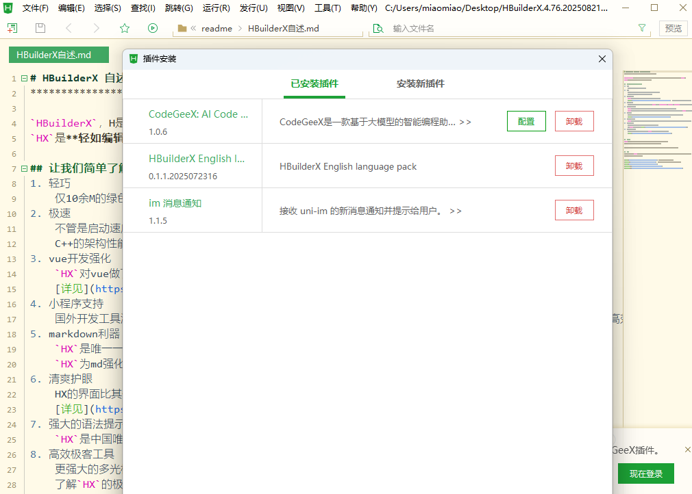This screenshot has height=494, width=692.
Task: Create a new file via the toolbar icon
Action: 12,28
